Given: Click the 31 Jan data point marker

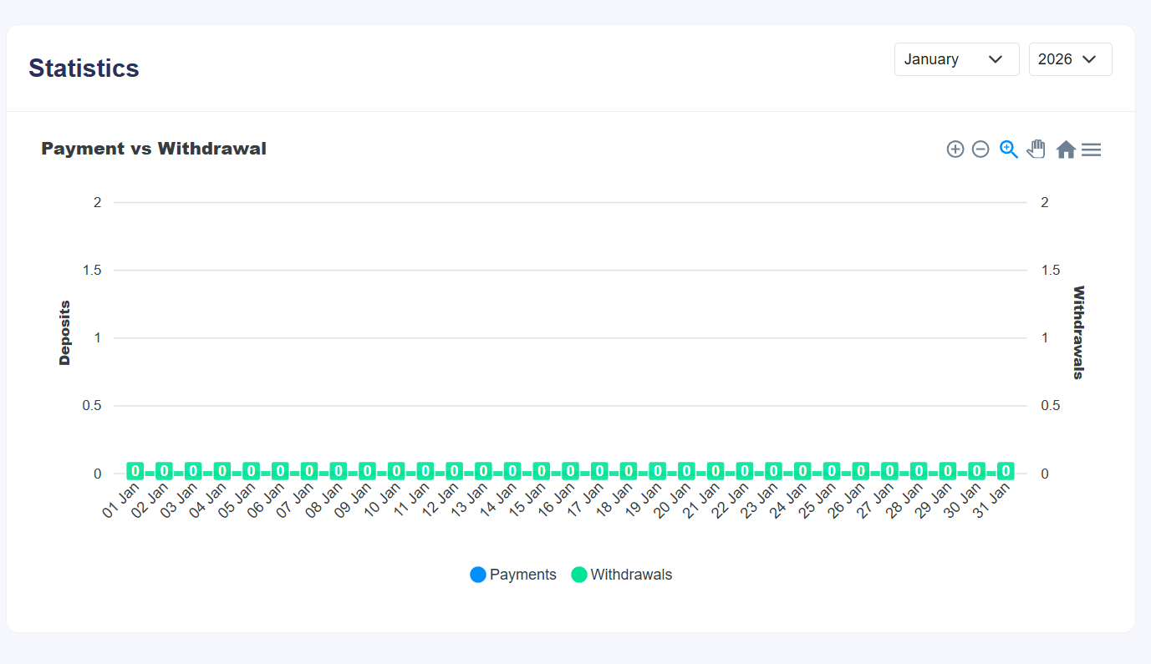Looking at the screenshot, I should (1006, 471).
